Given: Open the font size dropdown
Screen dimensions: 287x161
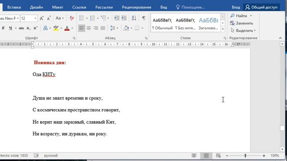Looking at the screenshot, I should click(x=35, y=18).
